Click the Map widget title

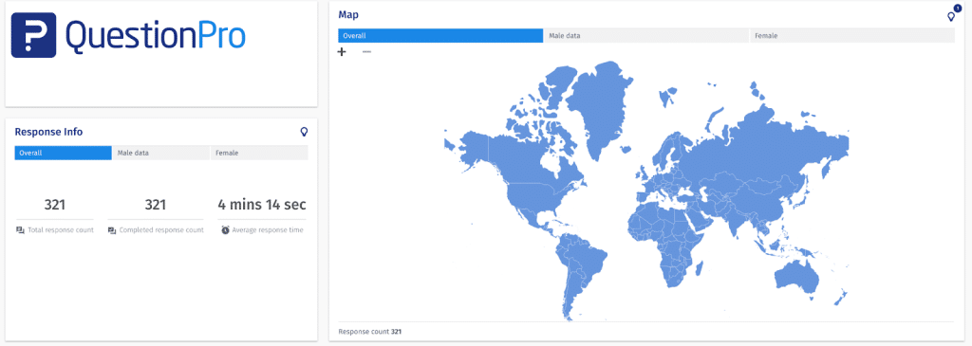pyautogui.click(x=347, y=14)
